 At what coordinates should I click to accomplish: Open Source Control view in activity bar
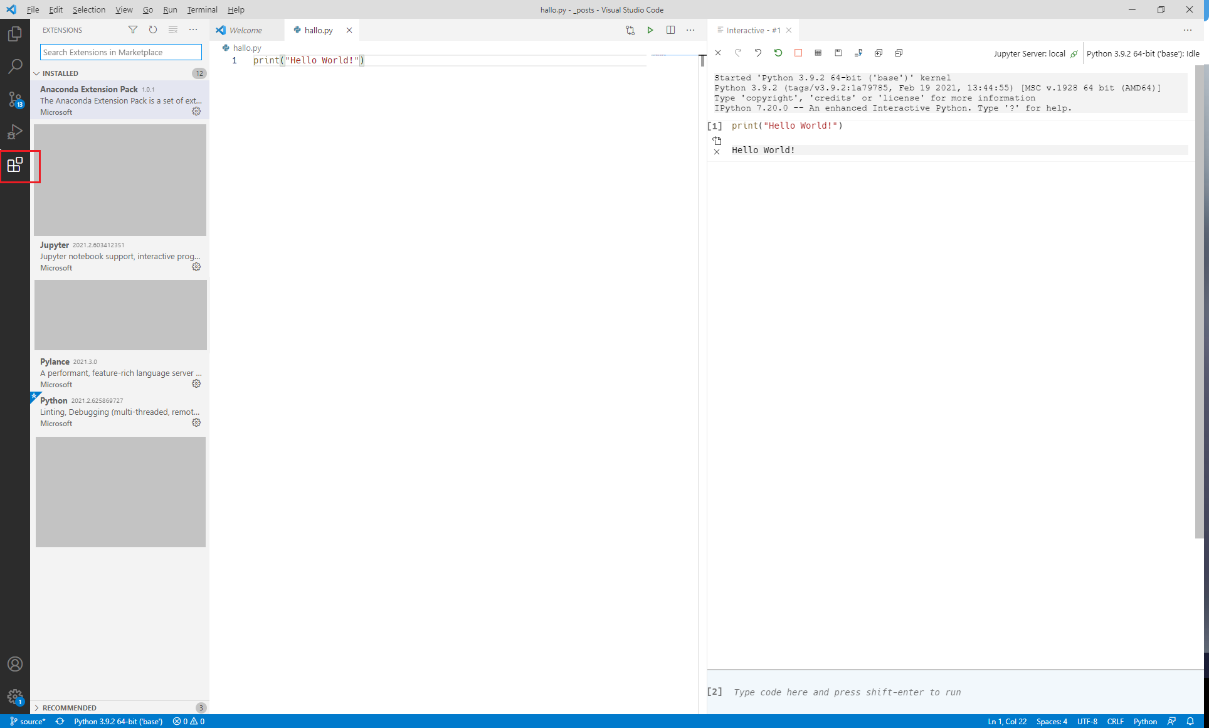15,99
